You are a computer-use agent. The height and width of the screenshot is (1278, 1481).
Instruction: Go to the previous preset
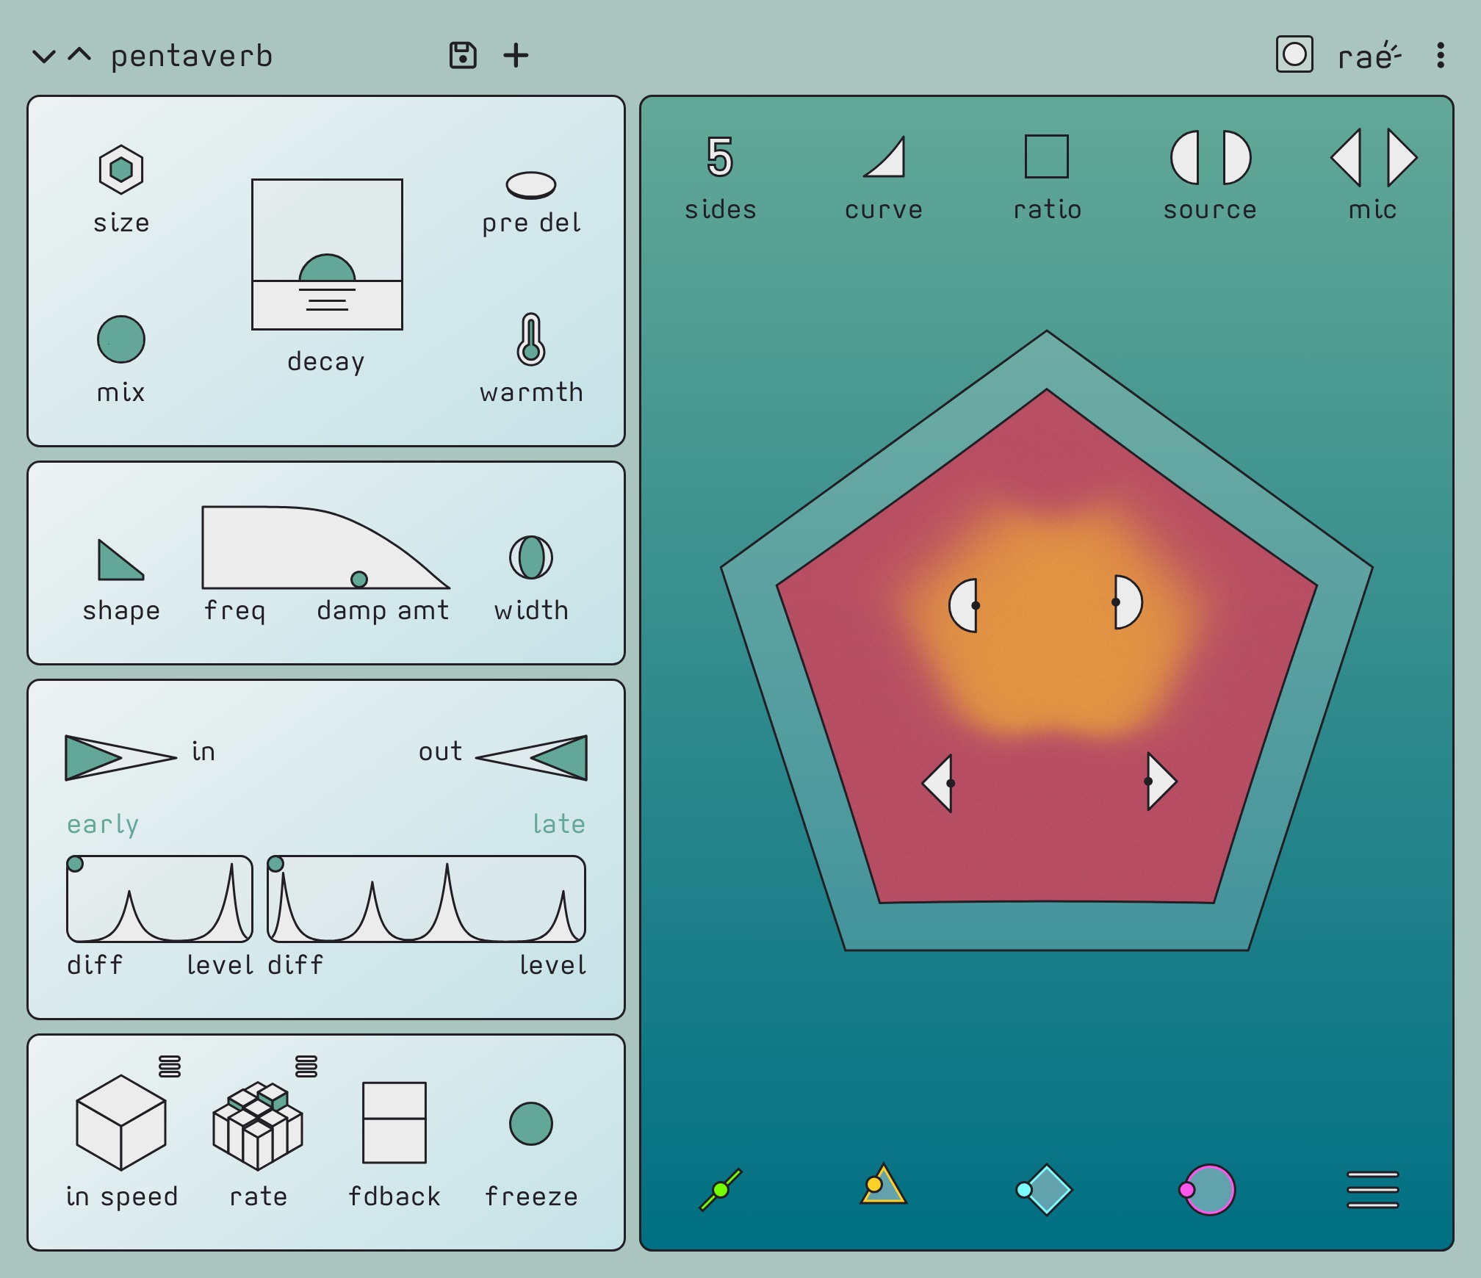(79, 55)
